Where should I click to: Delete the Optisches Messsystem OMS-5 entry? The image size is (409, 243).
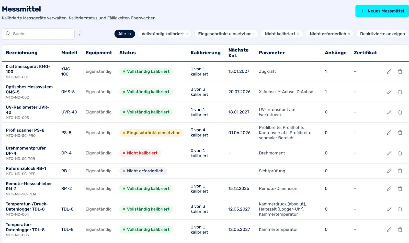[400, 92]
